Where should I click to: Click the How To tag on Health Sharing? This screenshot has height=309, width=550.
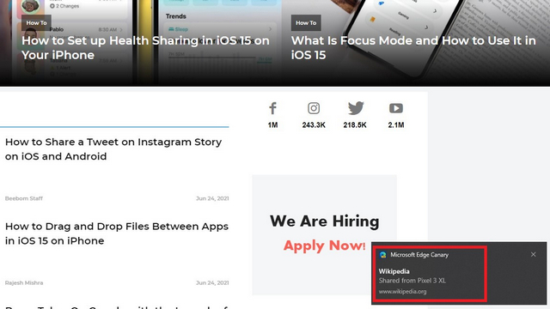36,23
